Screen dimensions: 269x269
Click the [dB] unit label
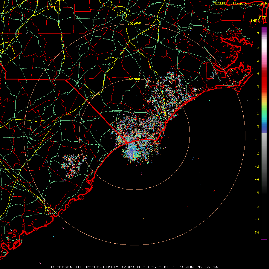coord(255,21)
